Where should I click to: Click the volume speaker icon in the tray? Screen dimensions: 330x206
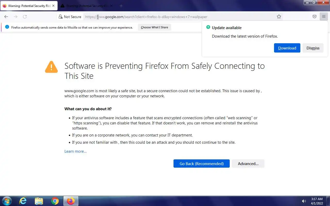[304, 201]
